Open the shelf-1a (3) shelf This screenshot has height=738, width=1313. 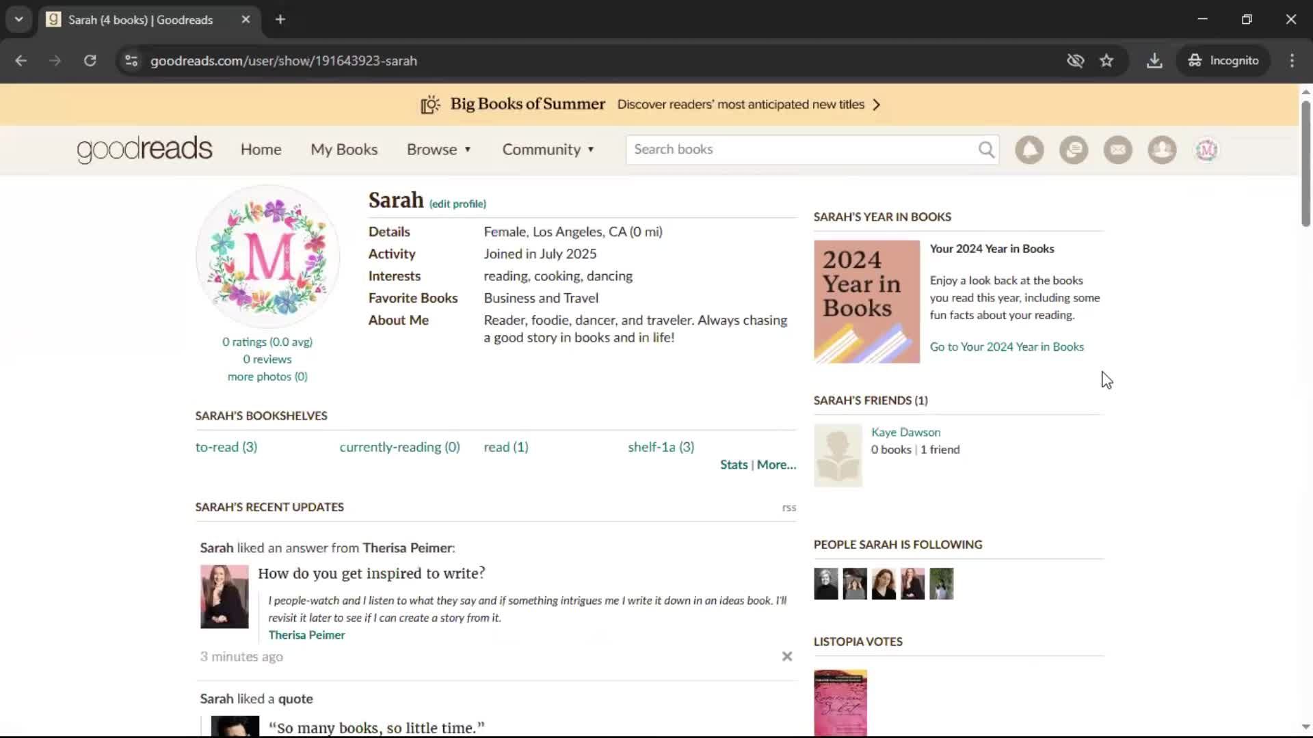tap(661, 447)
